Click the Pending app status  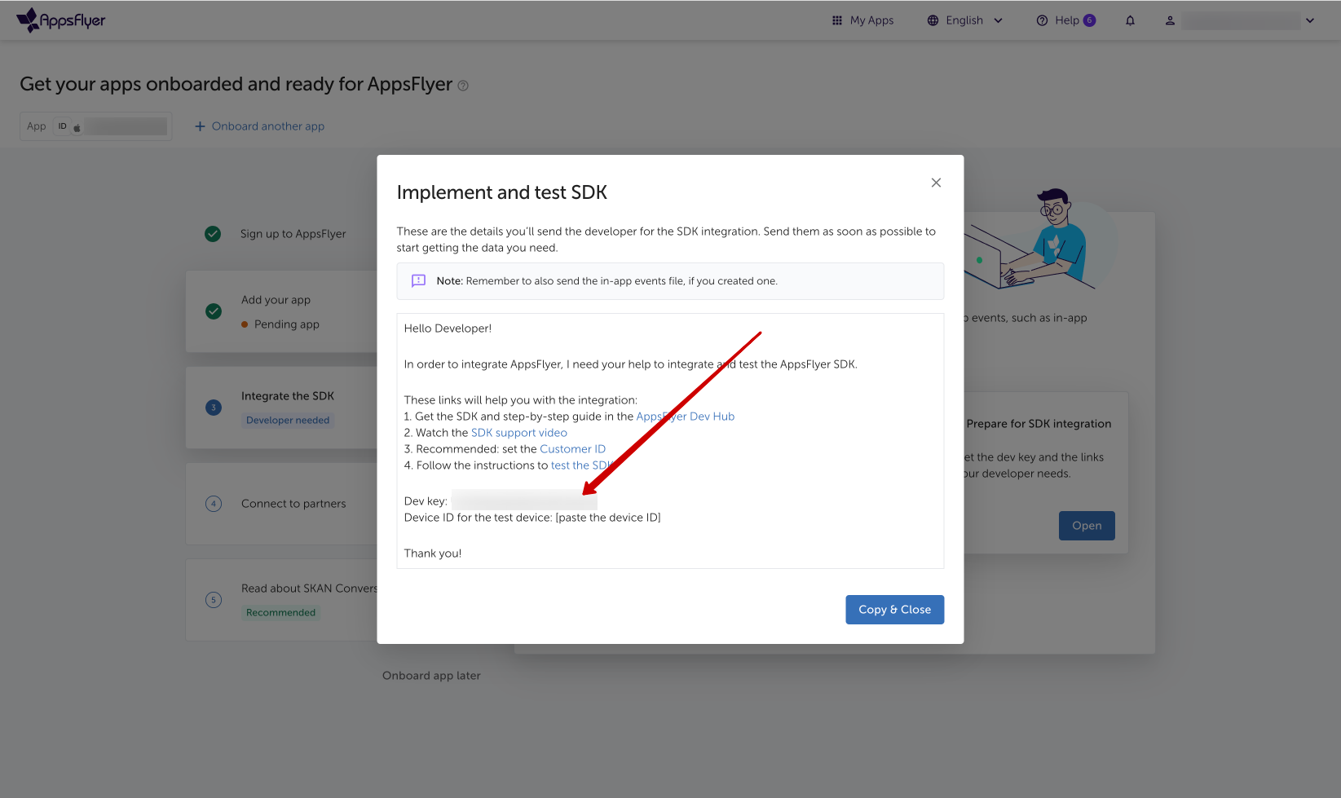pyautogui.click(x=280, y=324)
